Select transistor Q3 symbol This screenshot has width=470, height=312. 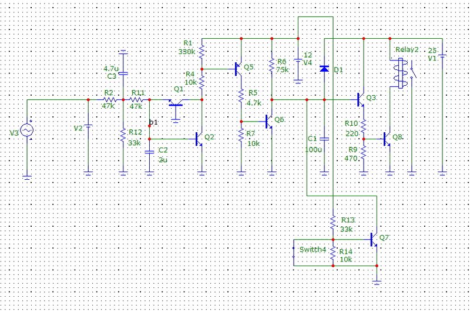point(361,100)
